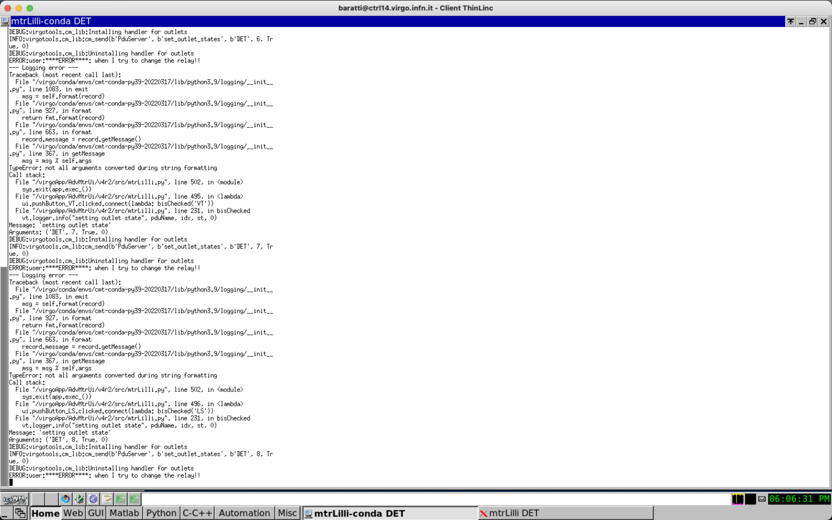The width and height of the screenshot is (832, 520).
Task: Click the window list icon in taskbar
Action: pyautogui.click(x=20, y=513)
